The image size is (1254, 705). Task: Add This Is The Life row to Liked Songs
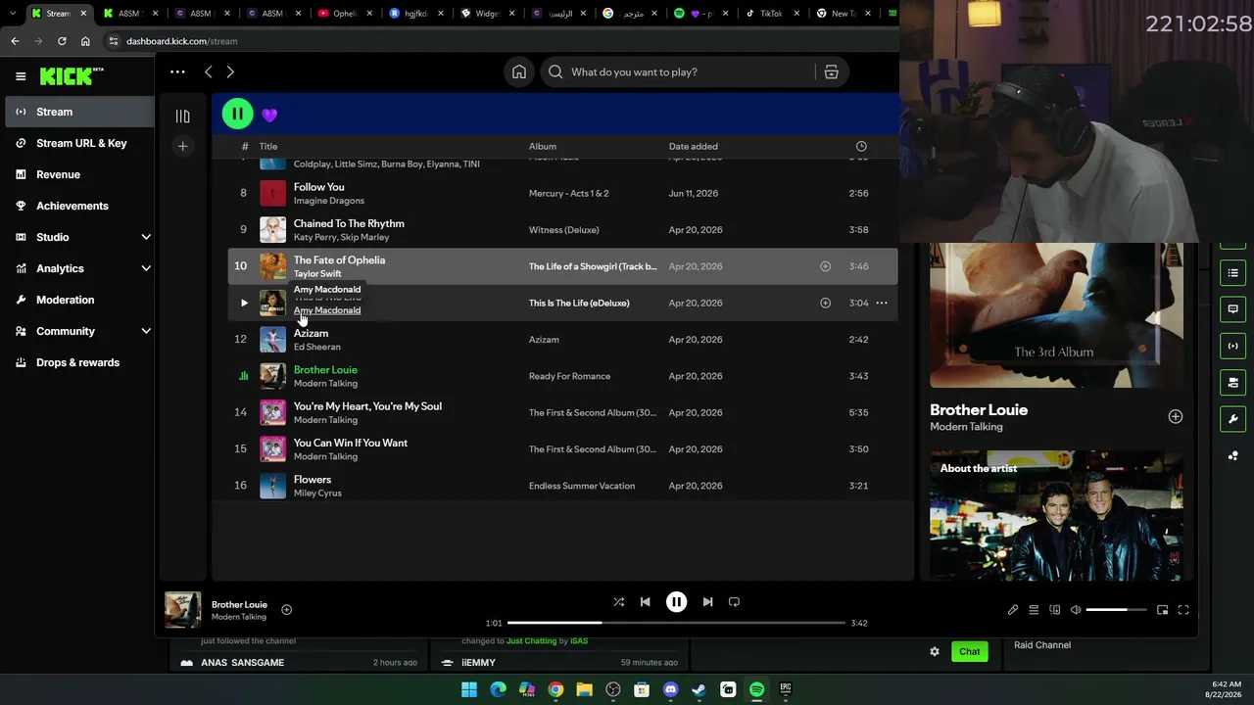[825, 304]
